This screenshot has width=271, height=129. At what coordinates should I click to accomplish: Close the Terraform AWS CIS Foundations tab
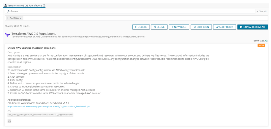[x=44, y=5]
